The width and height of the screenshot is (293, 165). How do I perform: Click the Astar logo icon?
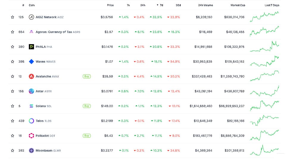point(31,91)
